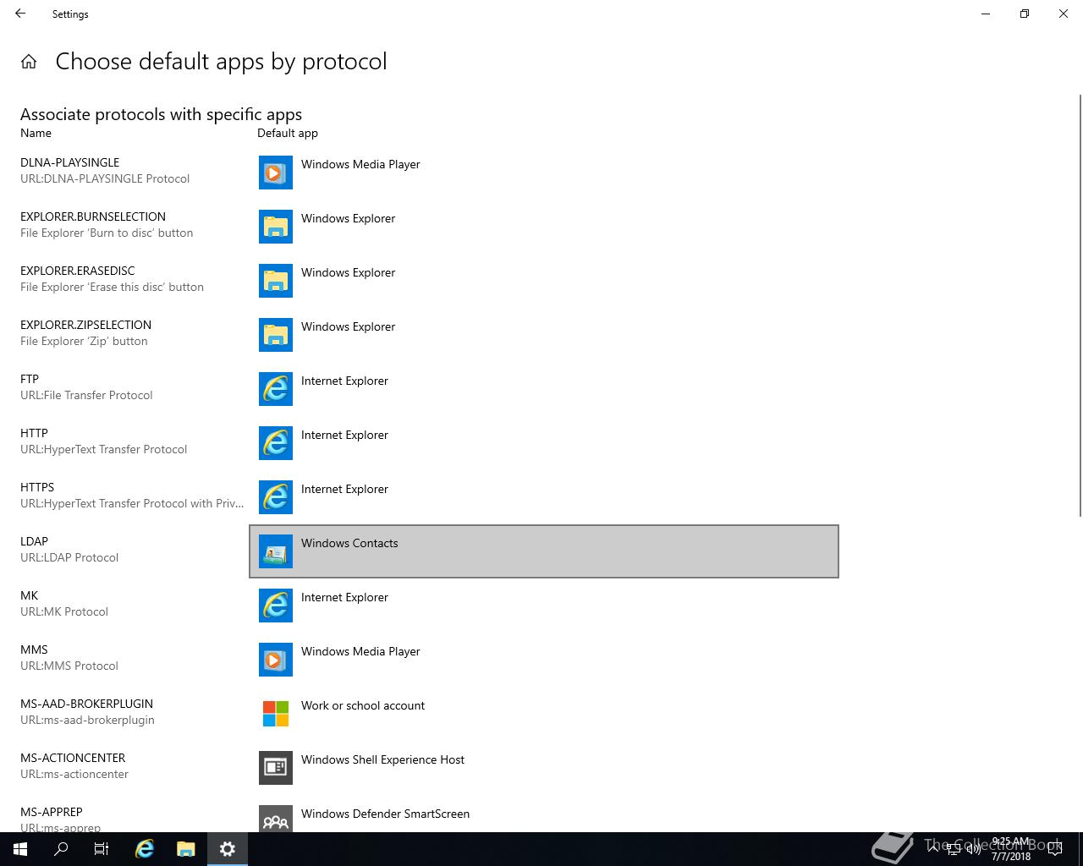Open File Explorer from the taskbar
Viewport: 1083px width, 866px height.
tap(186, 849)
